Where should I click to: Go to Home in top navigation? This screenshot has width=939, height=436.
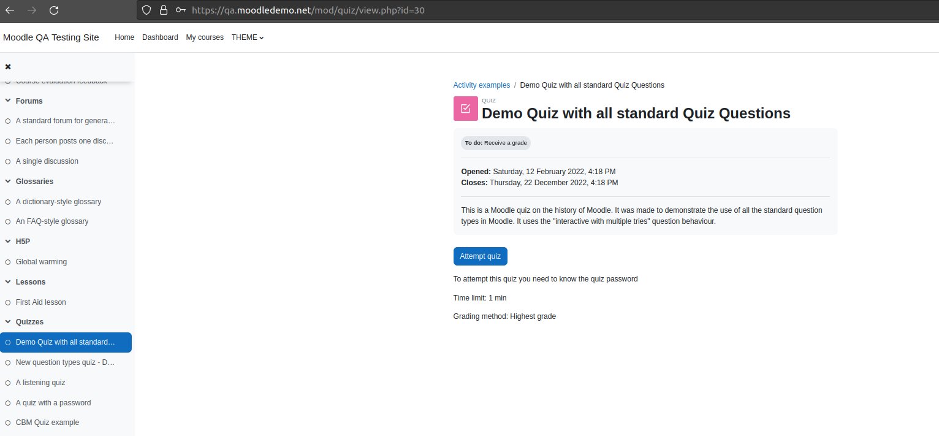coord(124,37)
